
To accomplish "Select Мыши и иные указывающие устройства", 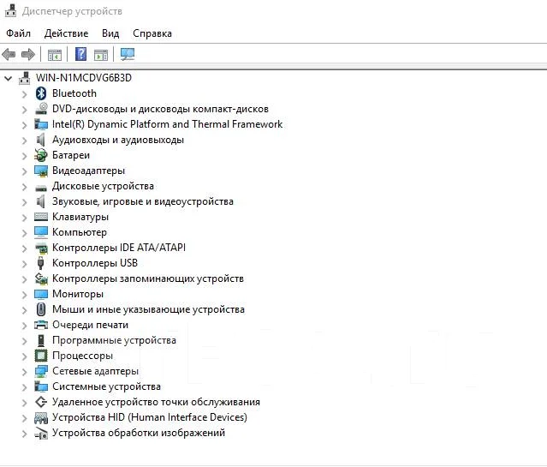I will point(148,309).
